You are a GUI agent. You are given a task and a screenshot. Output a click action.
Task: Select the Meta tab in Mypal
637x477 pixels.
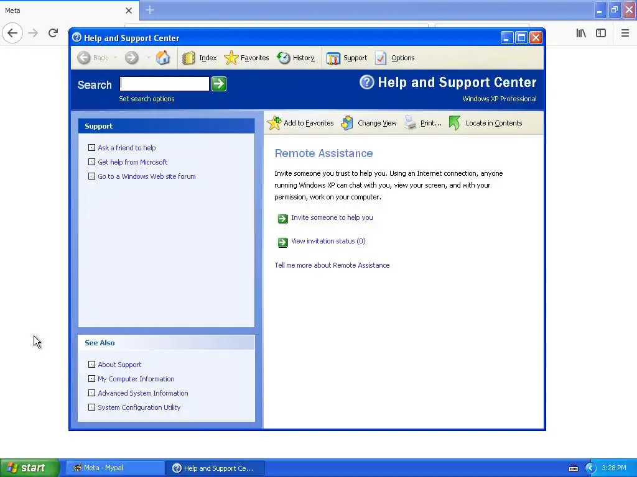click(70, 11)
